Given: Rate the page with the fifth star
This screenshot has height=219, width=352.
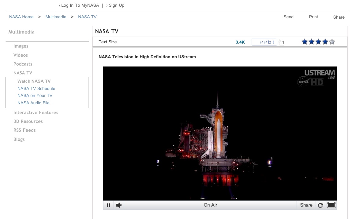Looking at the screenshot, I should (x=332, y=42).
